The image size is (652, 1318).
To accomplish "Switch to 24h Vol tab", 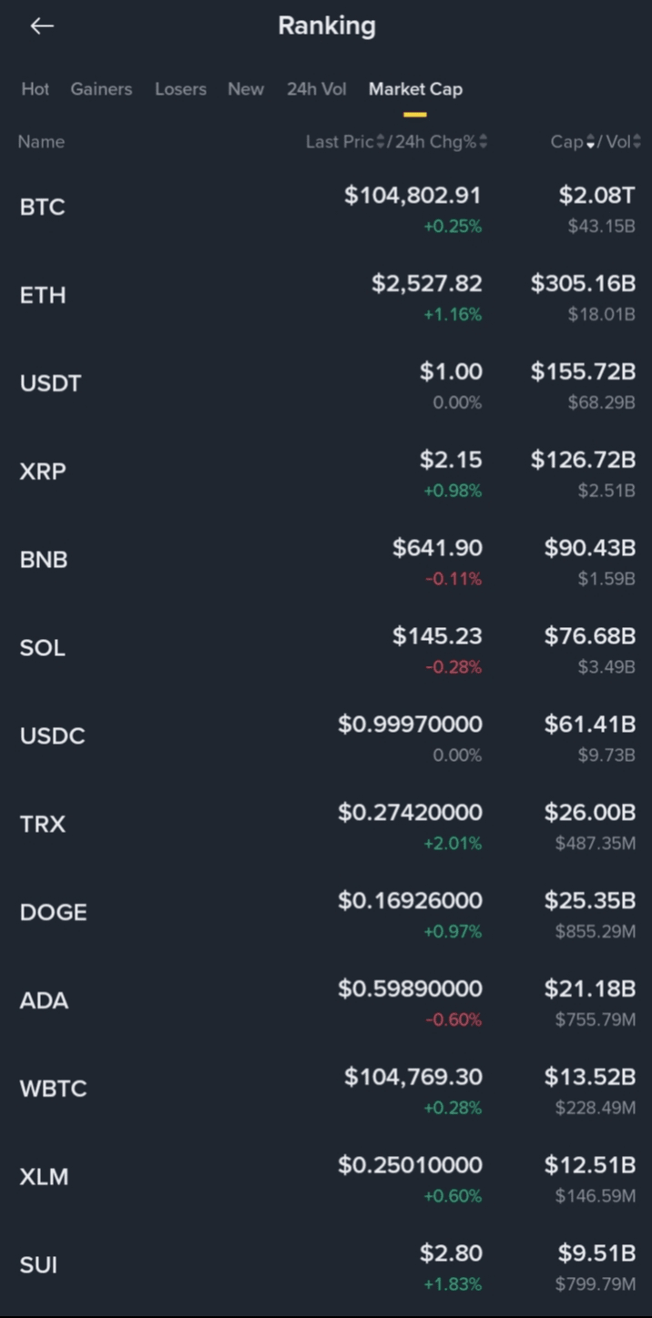I will point(316,89).
